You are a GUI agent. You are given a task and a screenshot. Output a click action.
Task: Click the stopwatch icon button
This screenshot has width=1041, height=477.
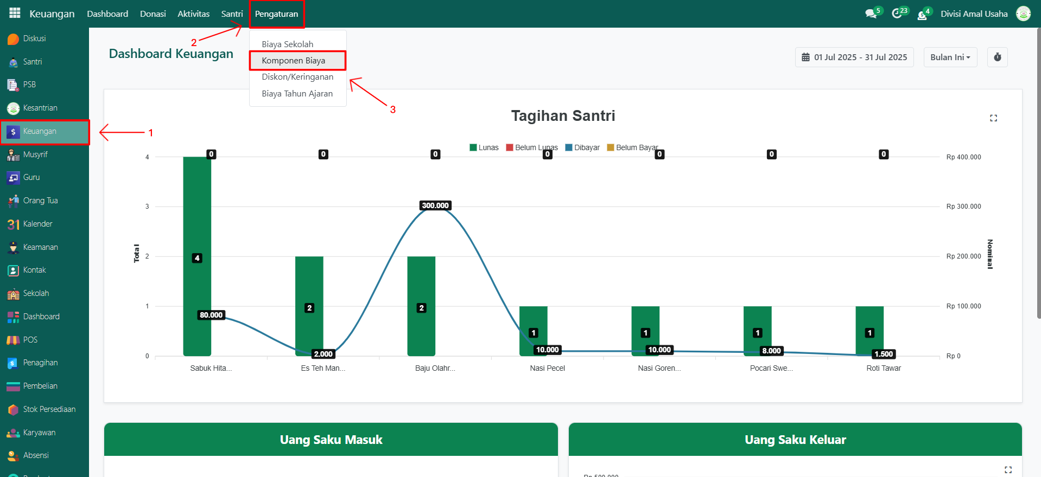coord(997,57)
